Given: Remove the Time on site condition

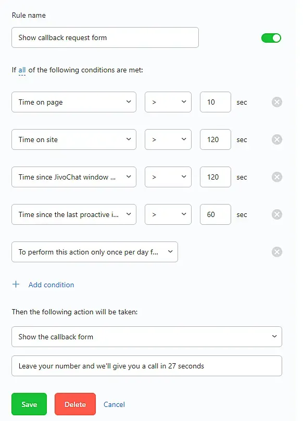Looking at the screenshot, I should pyautogui.click(x=276, y=139).
